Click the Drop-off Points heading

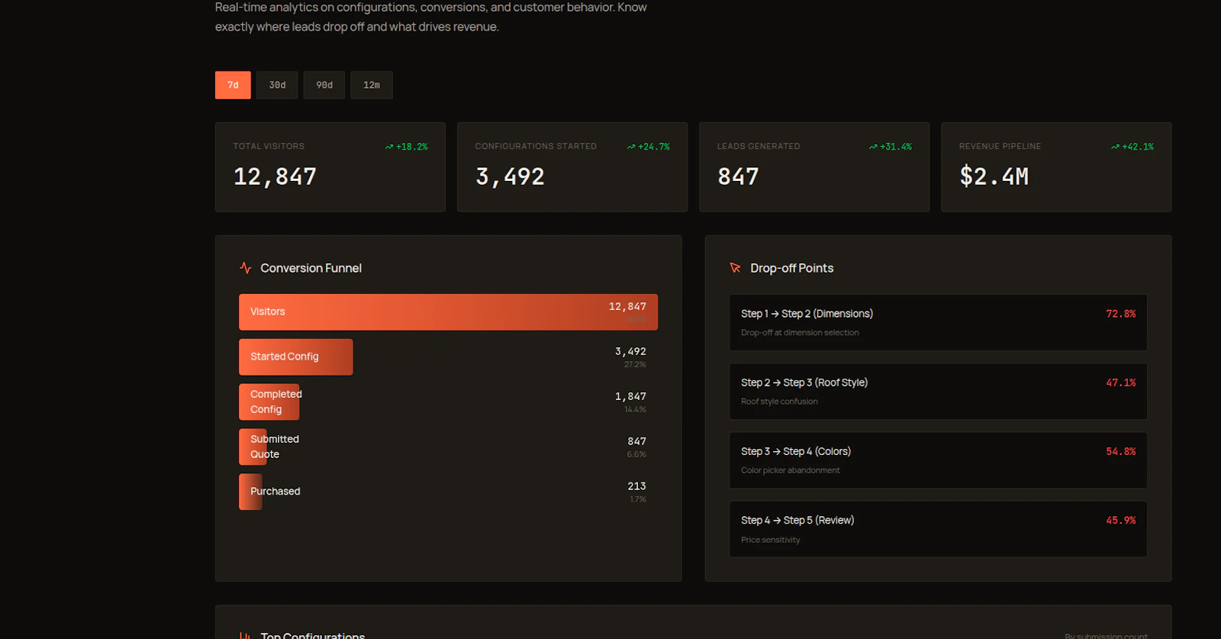[792, 268]
